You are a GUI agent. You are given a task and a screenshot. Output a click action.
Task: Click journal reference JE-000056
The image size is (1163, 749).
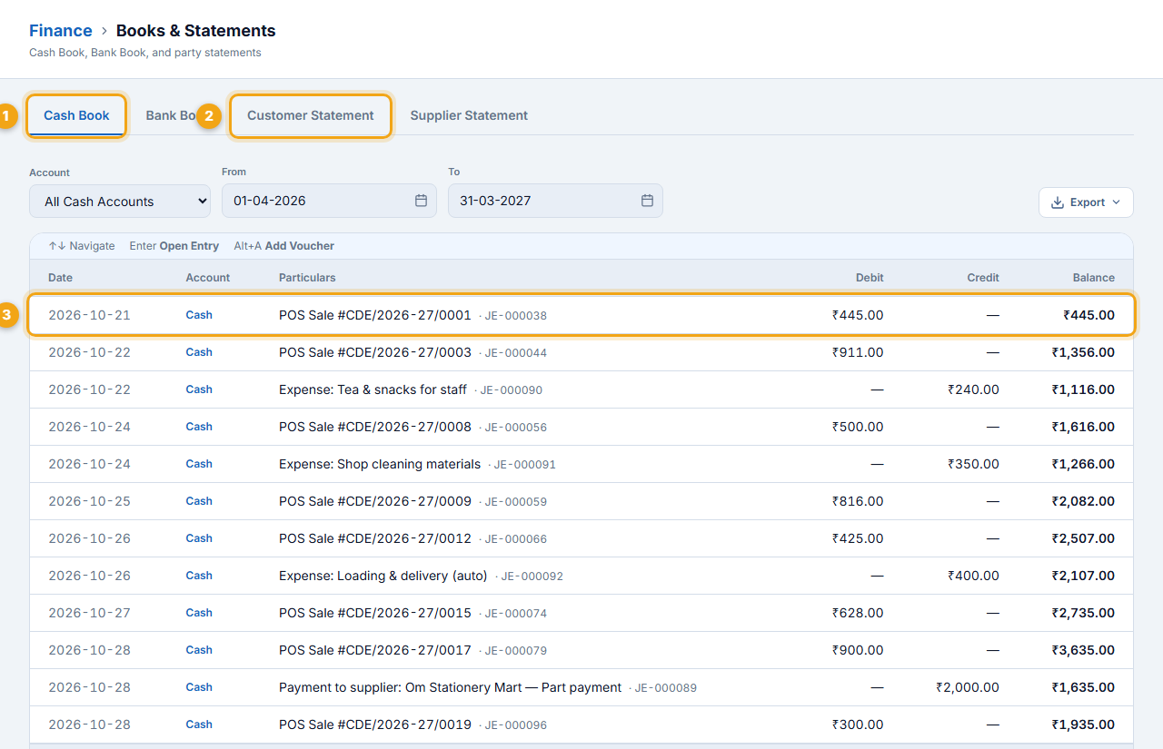[x=515, y=428]
